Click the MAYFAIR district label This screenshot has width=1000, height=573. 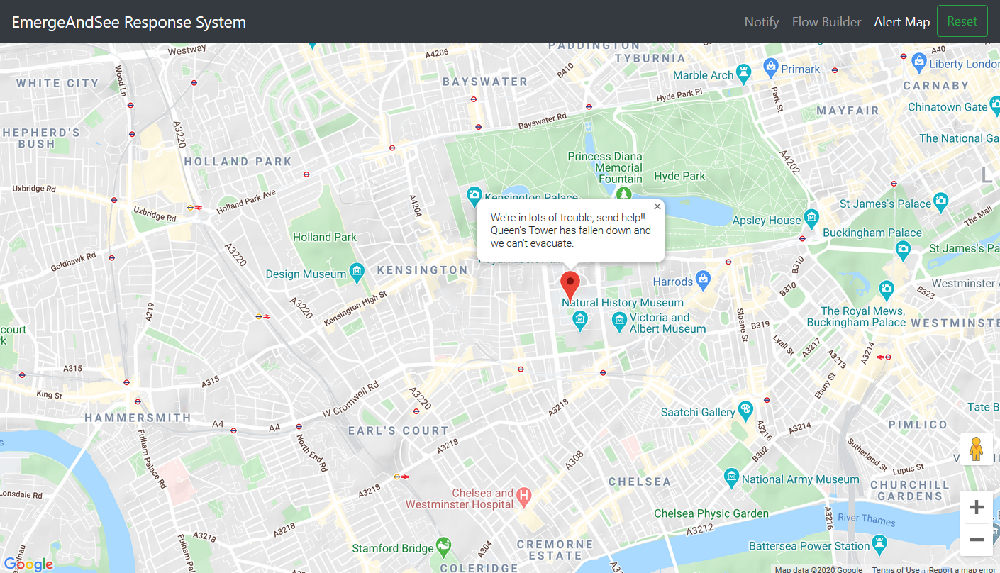click(x=848, y=111)
